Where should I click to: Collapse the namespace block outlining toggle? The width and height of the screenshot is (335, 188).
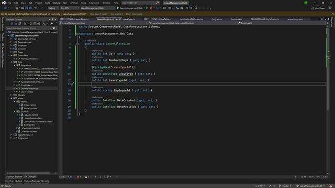pos(77,33)
